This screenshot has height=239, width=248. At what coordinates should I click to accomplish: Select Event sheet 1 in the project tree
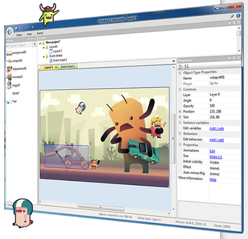(58, 60)
